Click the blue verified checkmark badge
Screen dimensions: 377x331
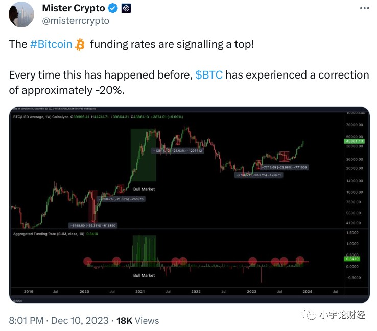pos(112,8)
